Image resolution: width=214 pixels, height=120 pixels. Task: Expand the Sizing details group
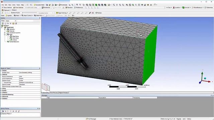[x=1, y=89]
